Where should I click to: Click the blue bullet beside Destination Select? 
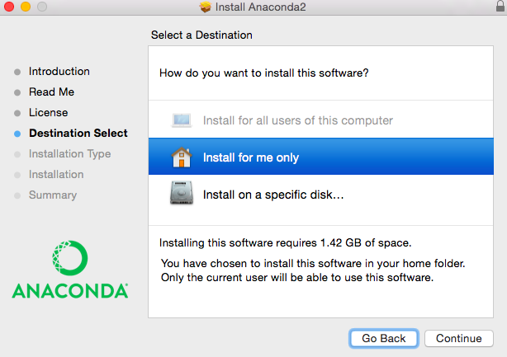pyautogui.click(x=17, y=134)
